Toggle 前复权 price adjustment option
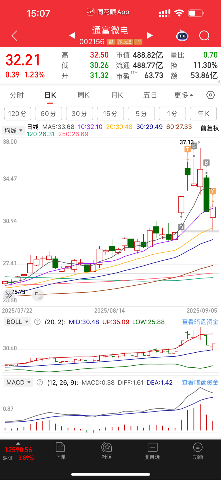The image size is (221, 480). click(x=209, y=128)
